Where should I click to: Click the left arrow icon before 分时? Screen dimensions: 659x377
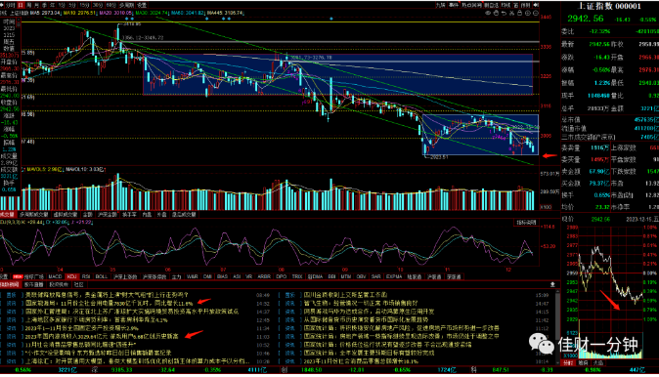pos(2,5)
